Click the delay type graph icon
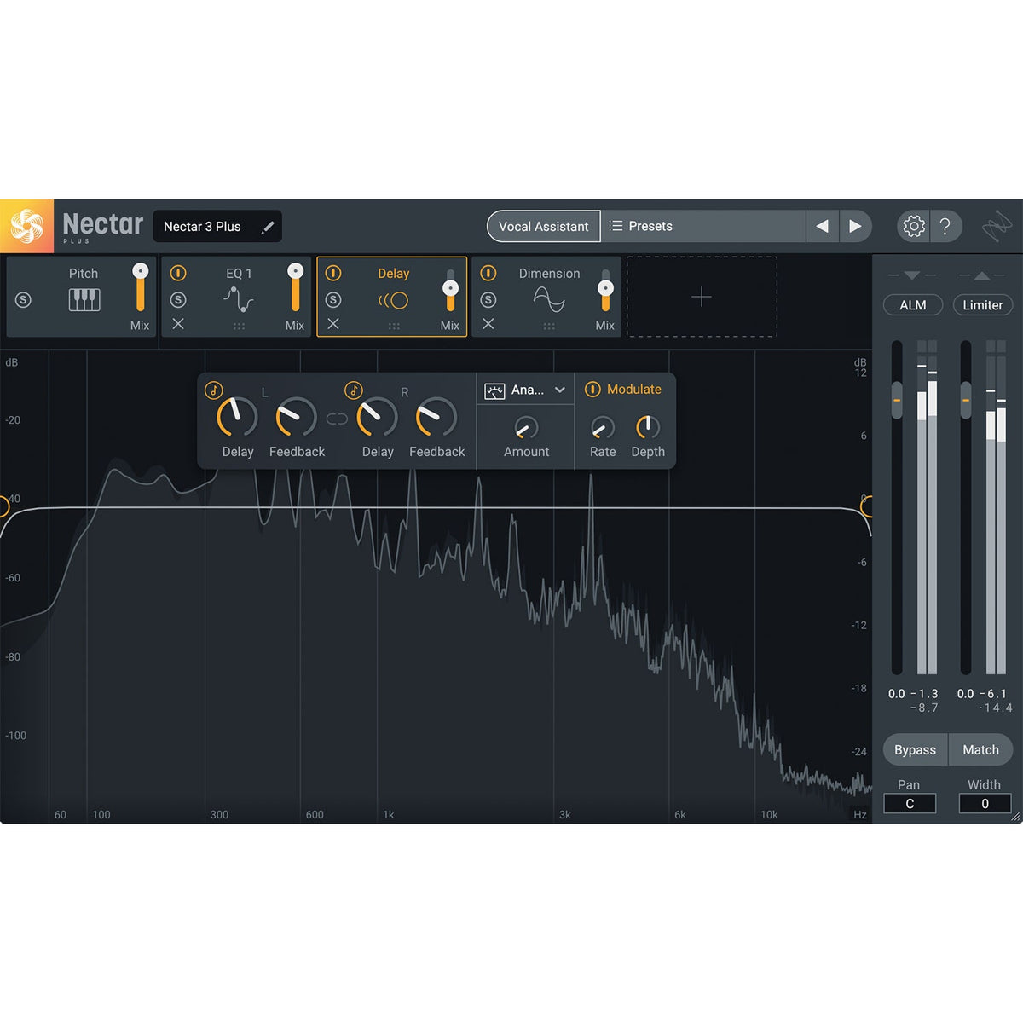 (494, 391)
